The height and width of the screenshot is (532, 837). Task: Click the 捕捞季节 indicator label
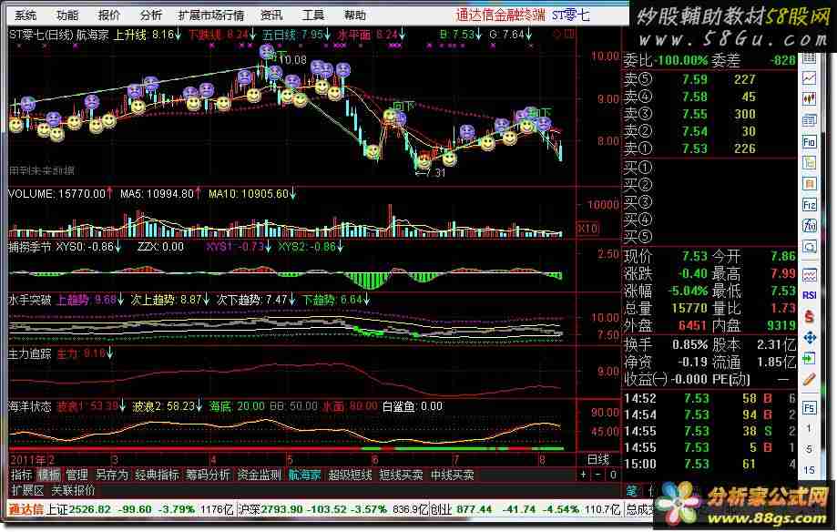[30, 247]
